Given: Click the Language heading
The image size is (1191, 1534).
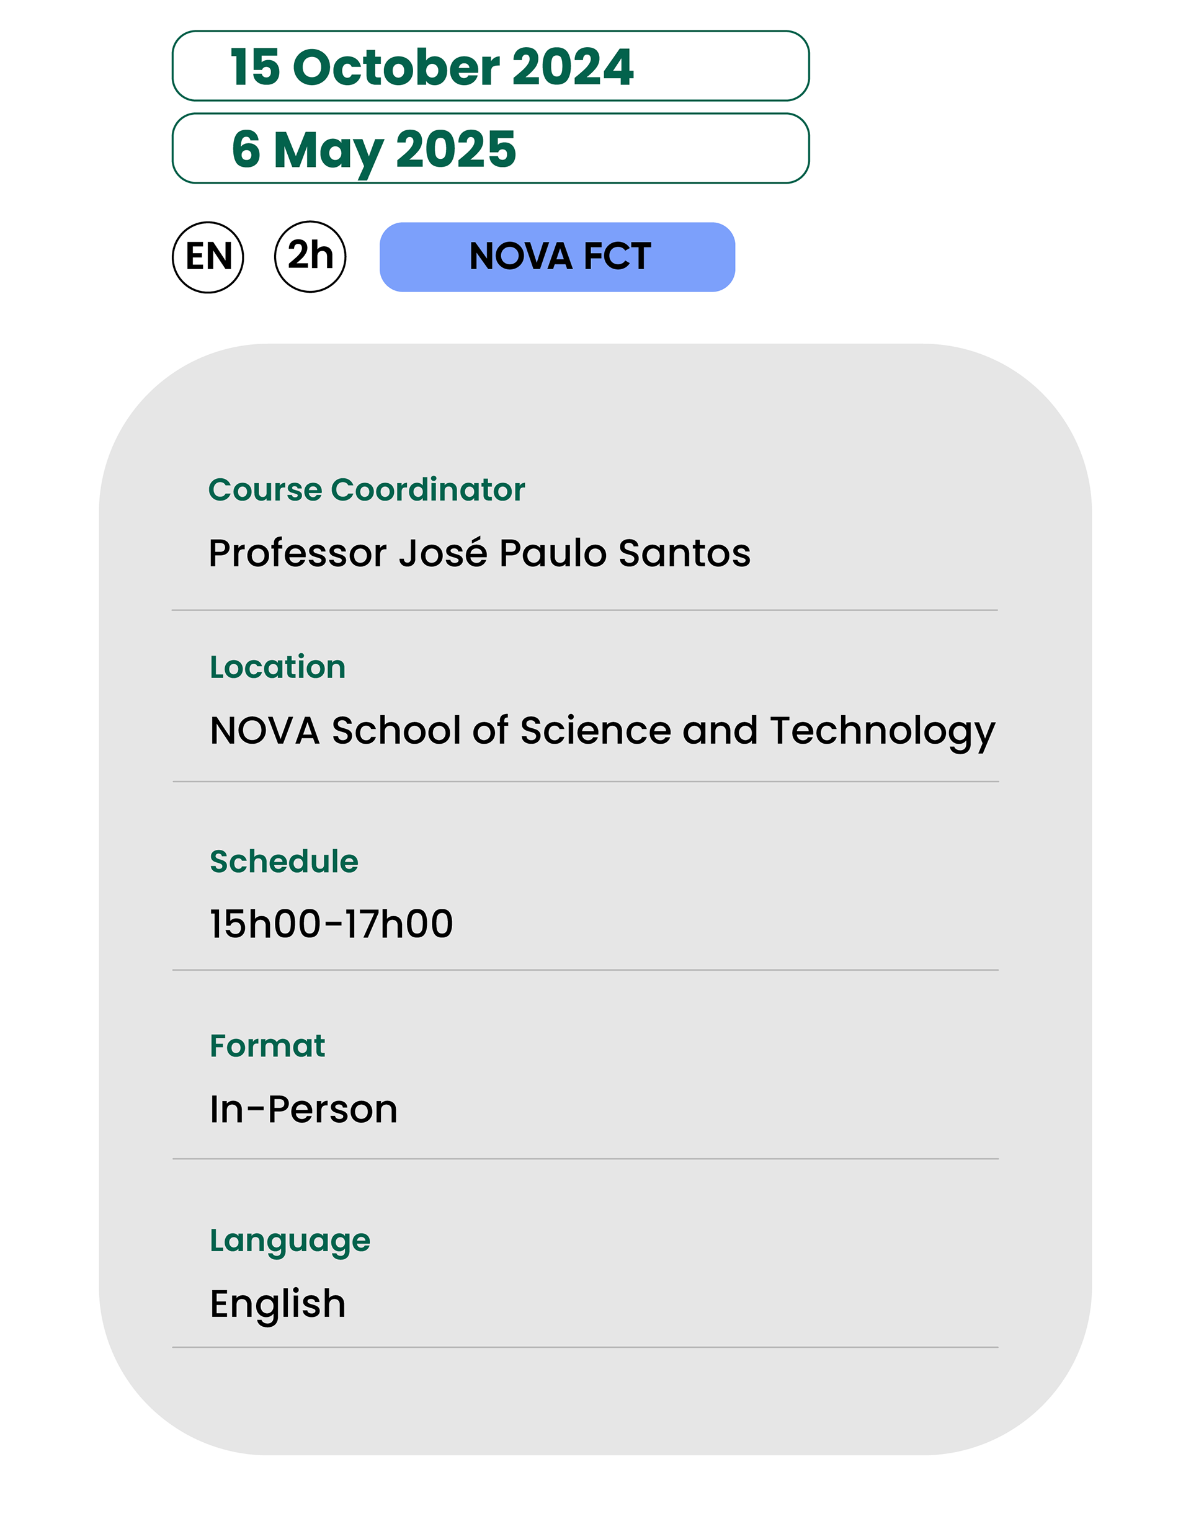Looking at the screenshot, I should tap(289, 1241).
